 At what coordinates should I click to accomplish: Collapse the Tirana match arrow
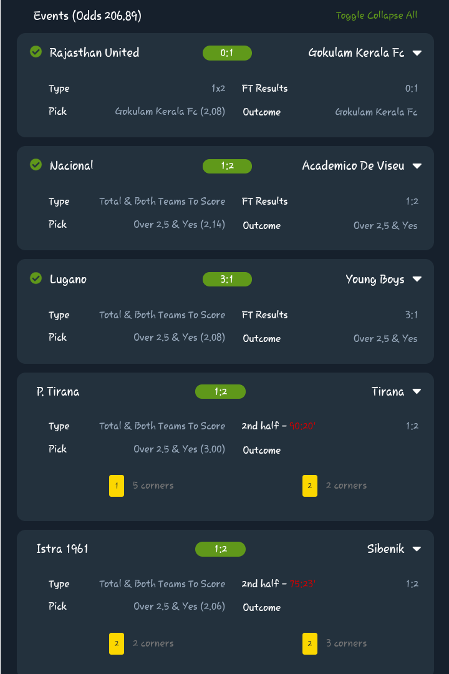(417, 392)
